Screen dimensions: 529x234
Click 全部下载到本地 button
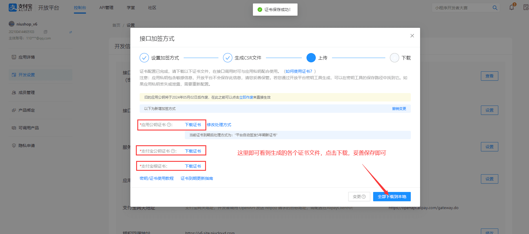pyautogui.click(x=392, y=197)
